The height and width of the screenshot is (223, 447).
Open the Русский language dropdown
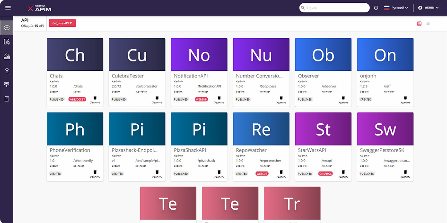click(396, 8)
